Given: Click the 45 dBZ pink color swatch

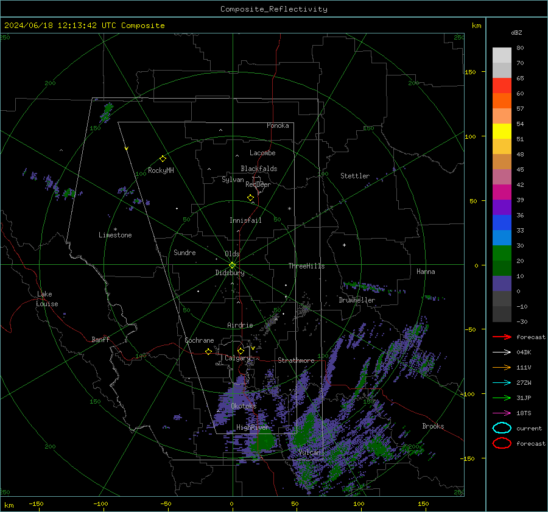Looking at the screenshot, I should pyautogui.click(x=502, y=177).
